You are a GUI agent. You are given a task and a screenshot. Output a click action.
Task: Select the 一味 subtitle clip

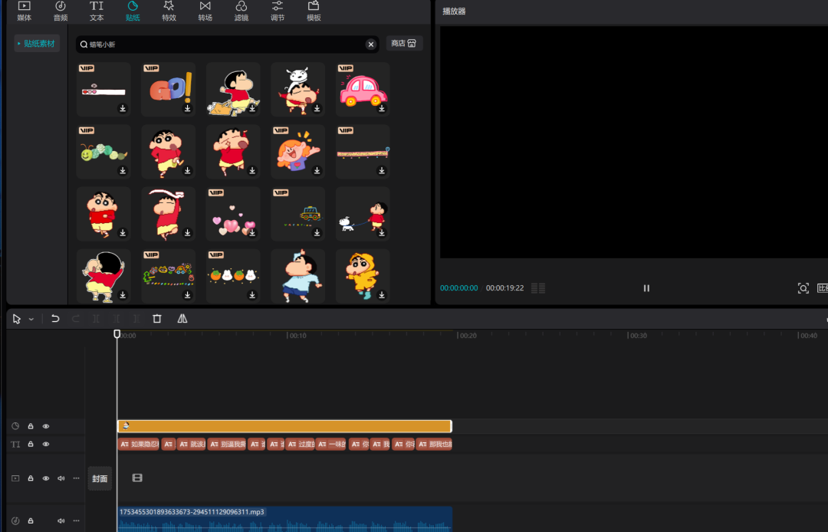331,445
